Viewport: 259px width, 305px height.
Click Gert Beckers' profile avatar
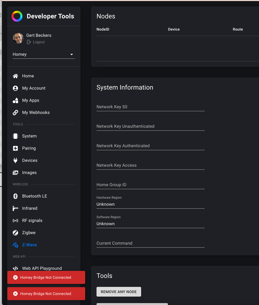pyautogui.click(x=18, y=38)
